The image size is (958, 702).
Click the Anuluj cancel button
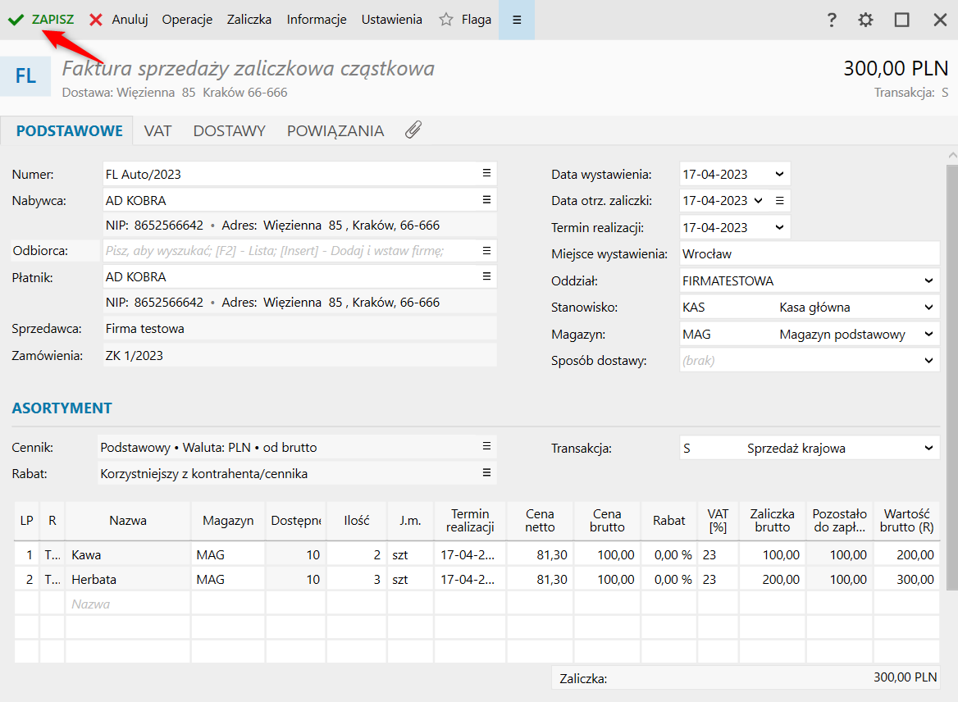click(x=119, y=20)
